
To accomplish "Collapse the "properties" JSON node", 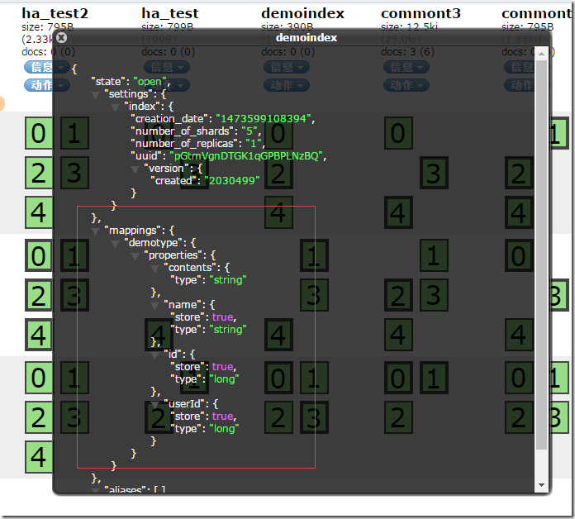I will (135, 256).
